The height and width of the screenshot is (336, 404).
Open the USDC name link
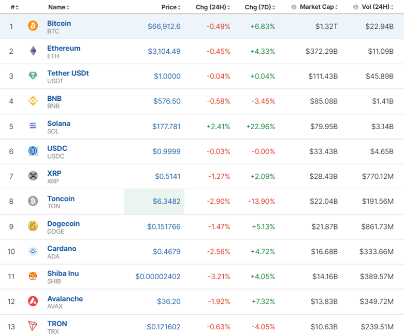tap(57, 148)
